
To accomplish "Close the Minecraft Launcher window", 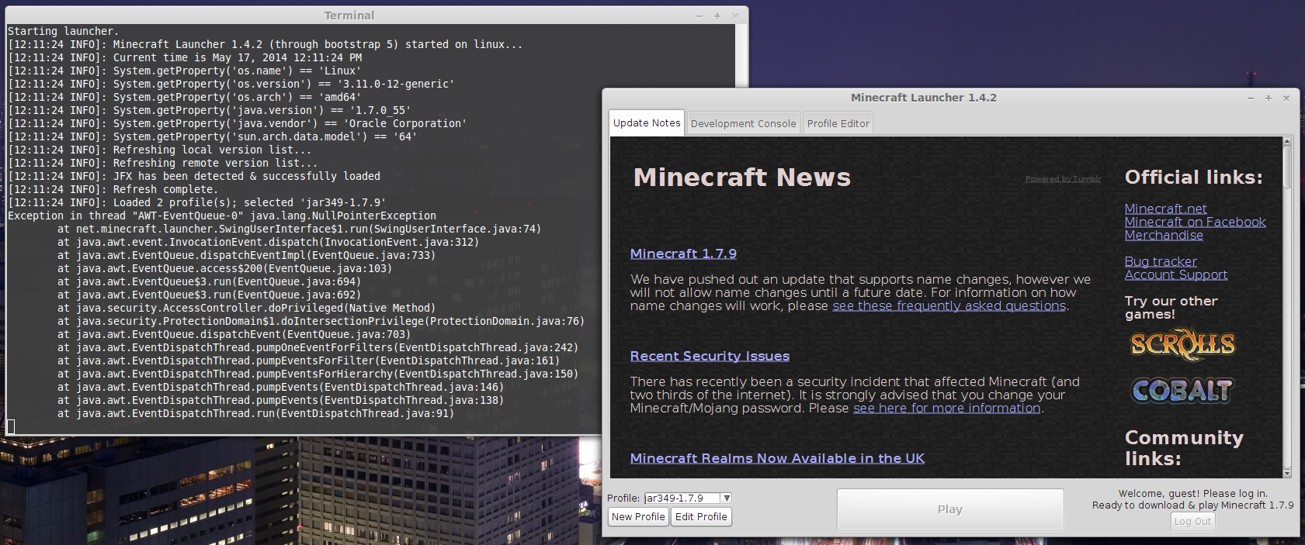I will pos(1286,98).
